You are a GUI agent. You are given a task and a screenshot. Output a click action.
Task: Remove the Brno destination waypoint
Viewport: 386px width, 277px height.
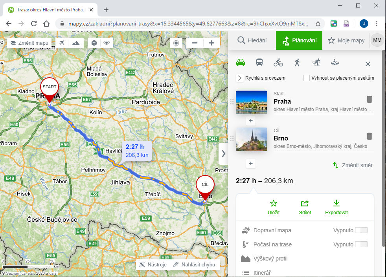(x=369, y=136)
